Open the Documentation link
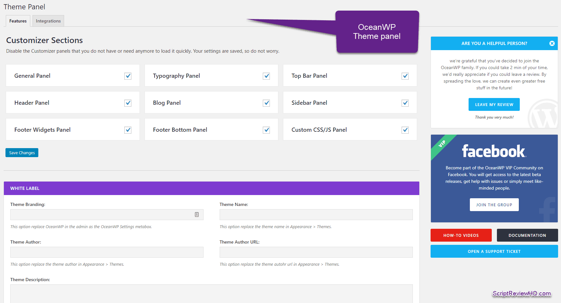561x303 pixels. 527,235
